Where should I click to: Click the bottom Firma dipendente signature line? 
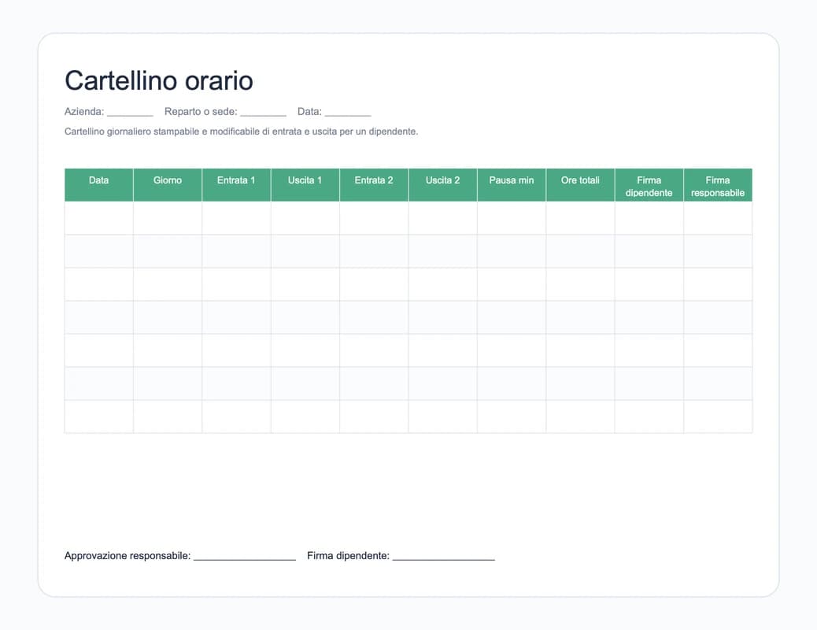[x=443, y=556]
